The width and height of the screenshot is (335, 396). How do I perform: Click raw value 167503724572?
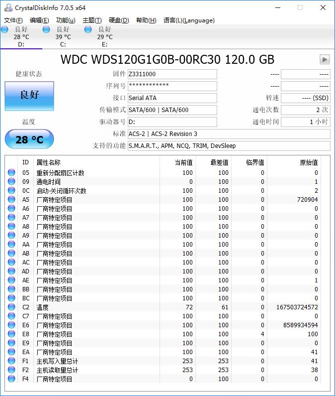tap(297, 307)
